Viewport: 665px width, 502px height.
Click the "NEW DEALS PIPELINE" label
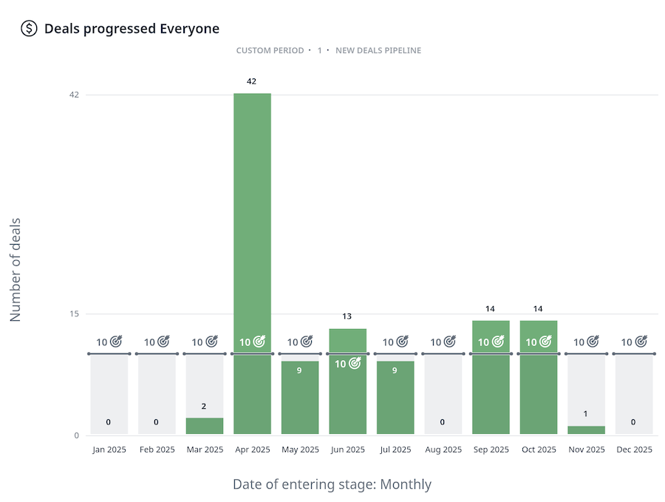[x=378, y=50]
